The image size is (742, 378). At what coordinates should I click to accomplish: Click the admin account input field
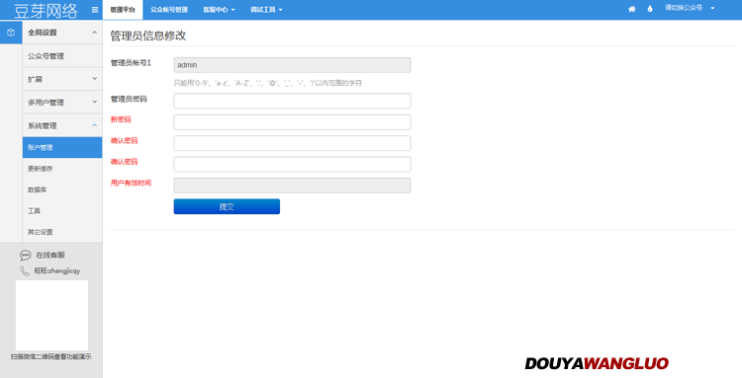(292, 65)
